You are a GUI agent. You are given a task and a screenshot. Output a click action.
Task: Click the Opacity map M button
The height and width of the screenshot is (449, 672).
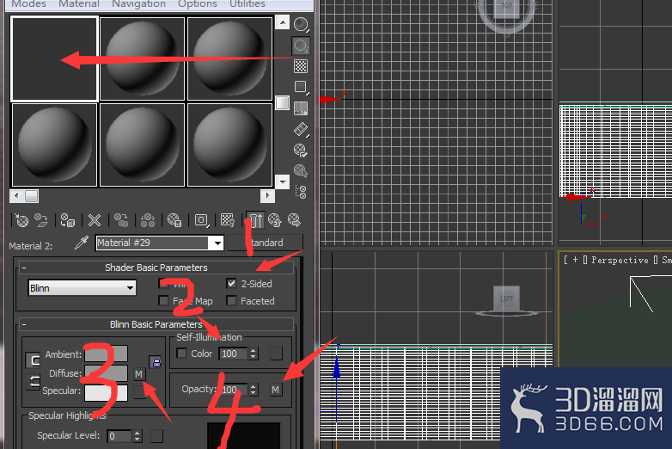coord(276,390)
